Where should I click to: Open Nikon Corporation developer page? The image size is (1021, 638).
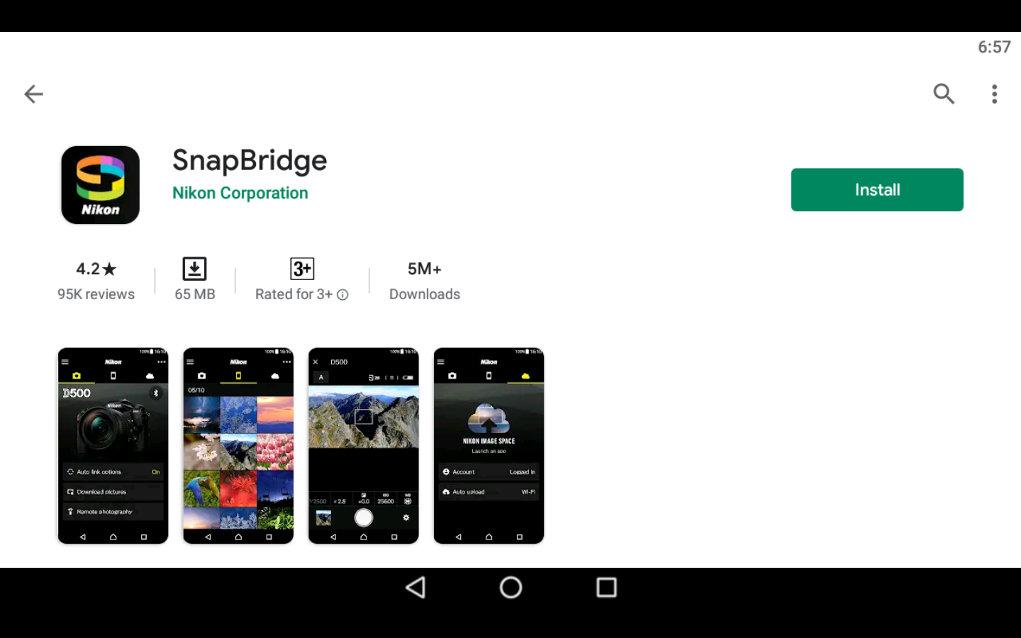tap(240, 193)
